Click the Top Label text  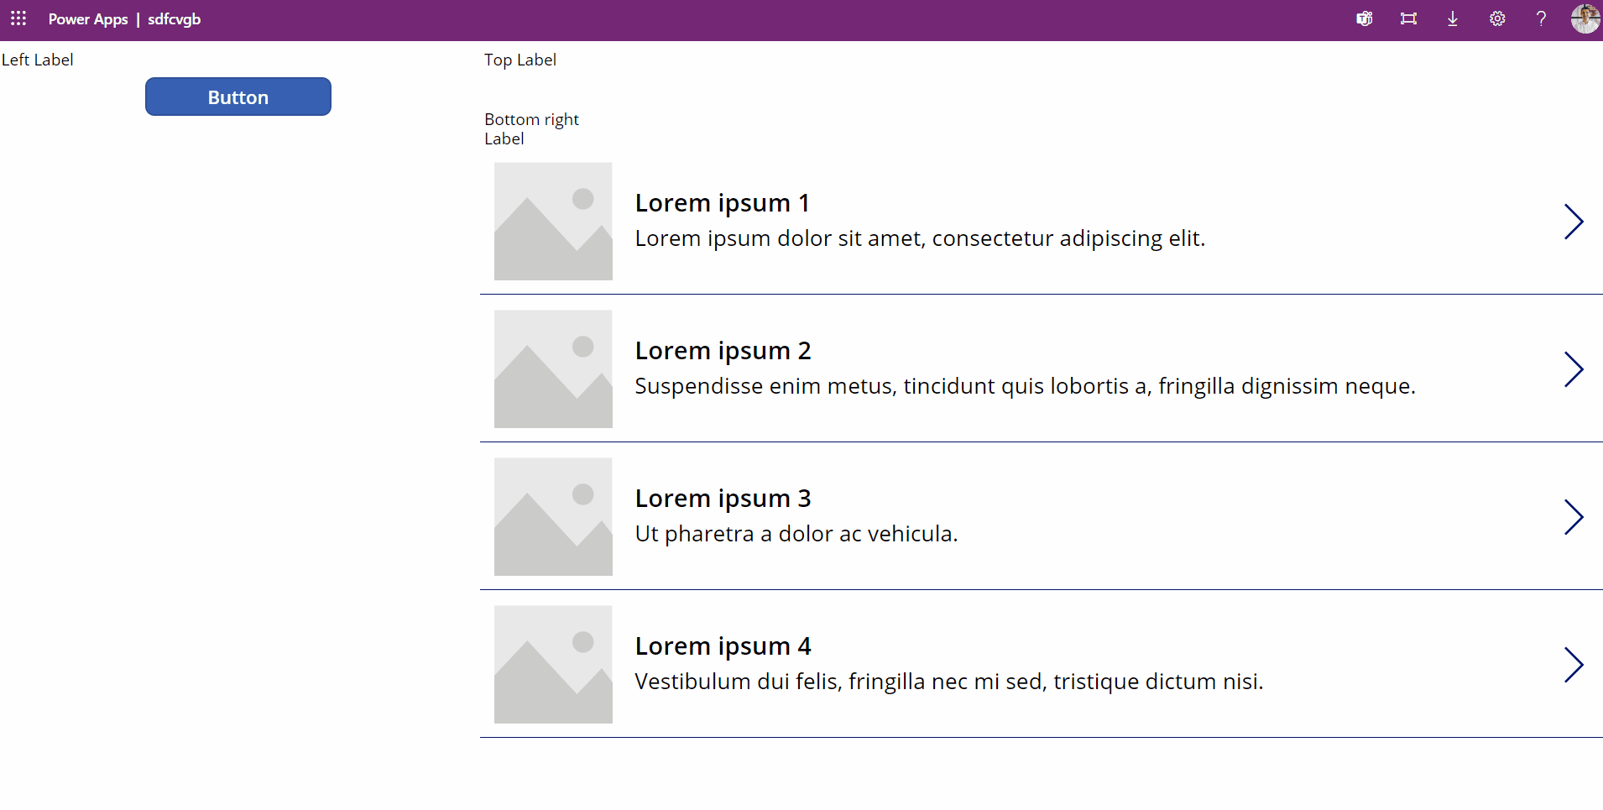520,60
